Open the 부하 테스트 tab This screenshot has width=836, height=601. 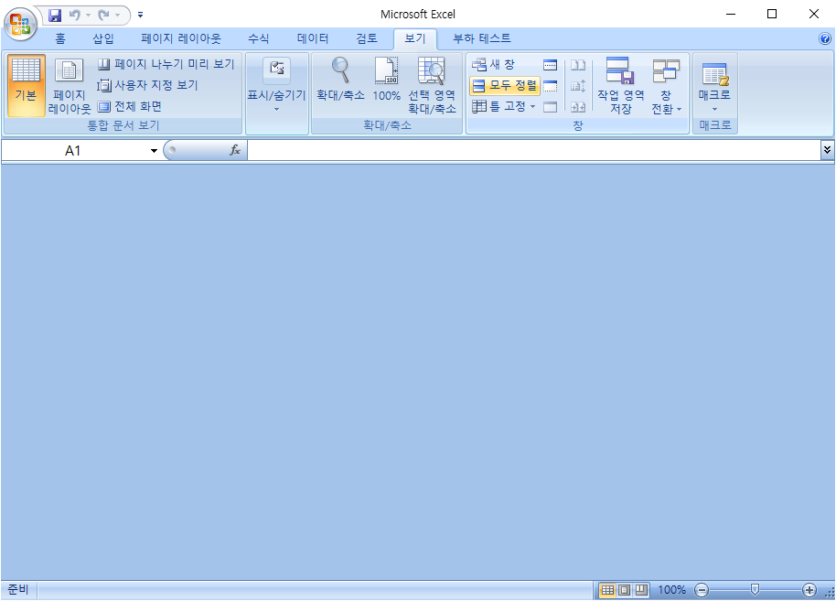pos(481,38)
